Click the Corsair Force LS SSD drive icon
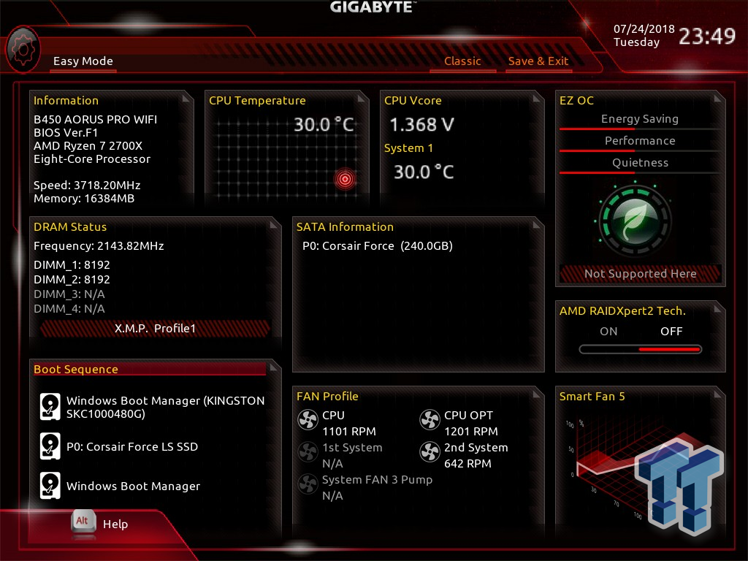 pos(50,446)
